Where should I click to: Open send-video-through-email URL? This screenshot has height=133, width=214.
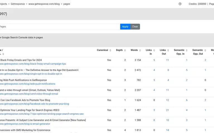29,94
